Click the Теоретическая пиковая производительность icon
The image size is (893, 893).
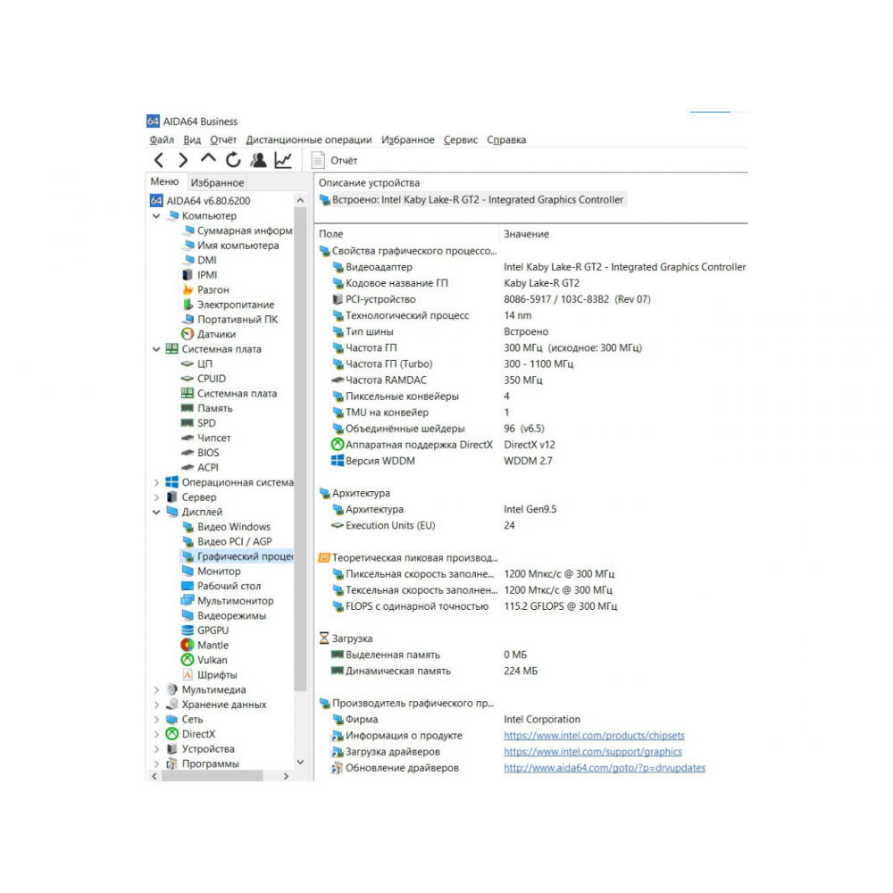point(324,557)
